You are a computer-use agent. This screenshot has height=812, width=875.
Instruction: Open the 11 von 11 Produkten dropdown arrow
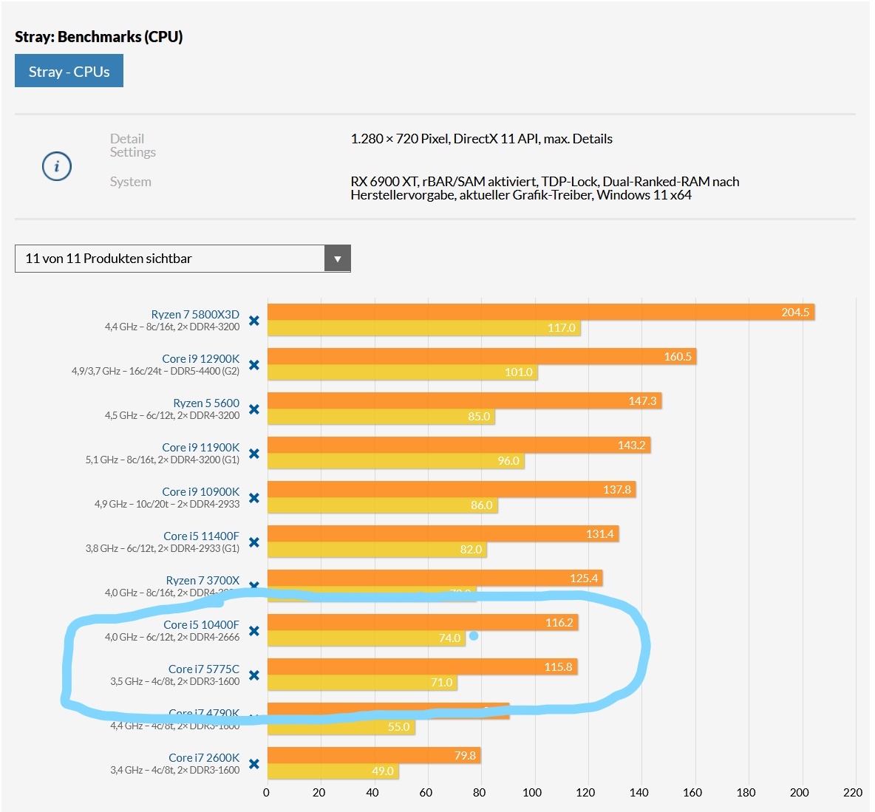[337, 259]
